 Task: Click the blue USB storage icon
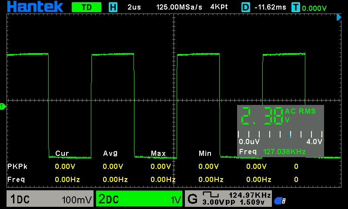280,201
